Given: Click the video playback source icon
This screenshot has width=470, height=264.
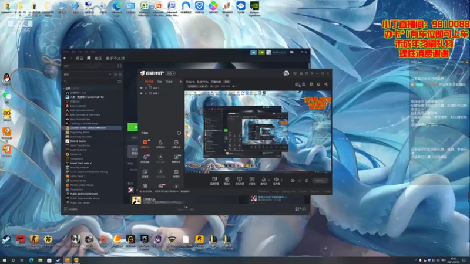Looking at the screenshot, I should click(252, 181).
